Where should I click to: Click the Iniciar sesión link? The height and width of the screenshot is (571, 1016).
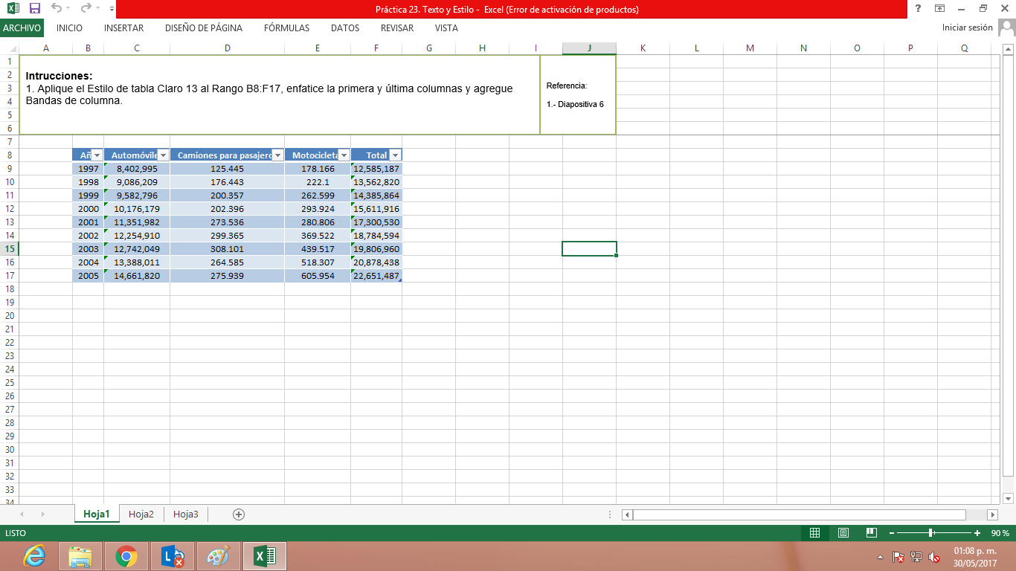[x=967, y=28]
